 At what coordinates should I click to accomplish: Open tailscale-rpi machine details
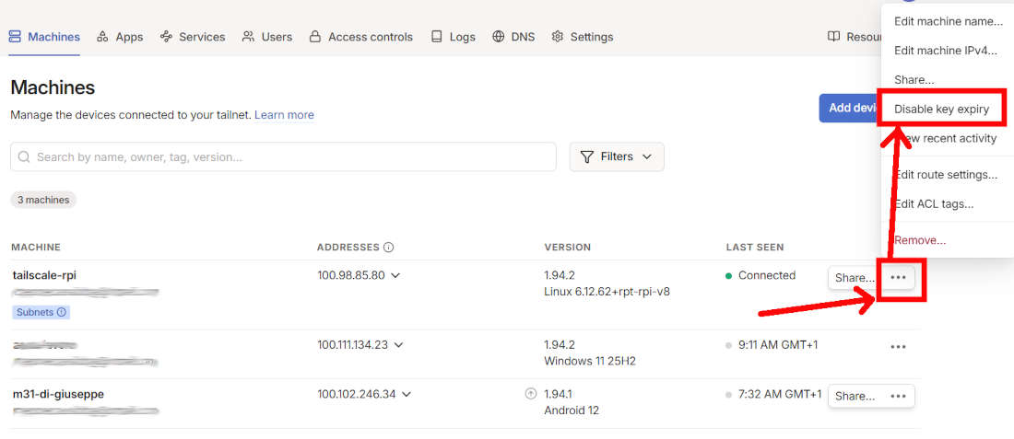point(44,275)
